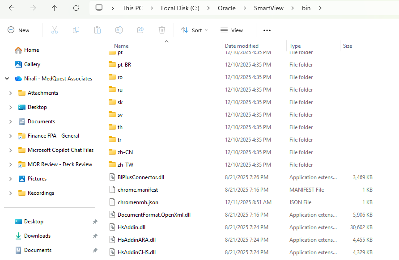The image size is (399, 260).
Task: Expand chevron after Oracle in breadcrumb
Action: (x=245, y=8)
